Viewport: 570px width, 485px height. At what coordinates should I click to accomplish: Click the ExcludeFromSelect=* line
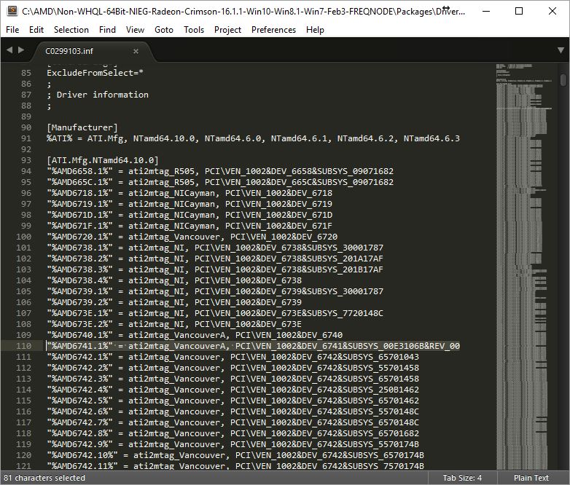[95, 73]
